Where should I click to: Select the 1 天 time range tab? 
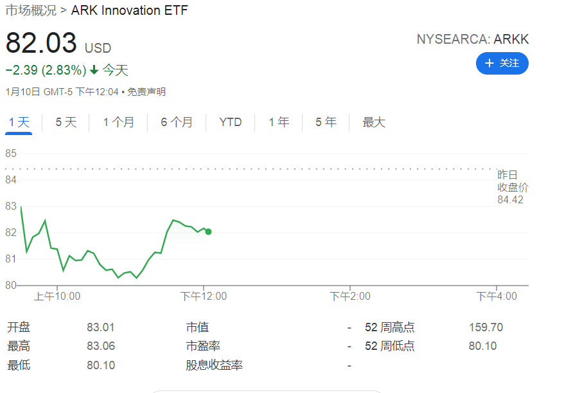pyautogui.click(x=19, y=122)
